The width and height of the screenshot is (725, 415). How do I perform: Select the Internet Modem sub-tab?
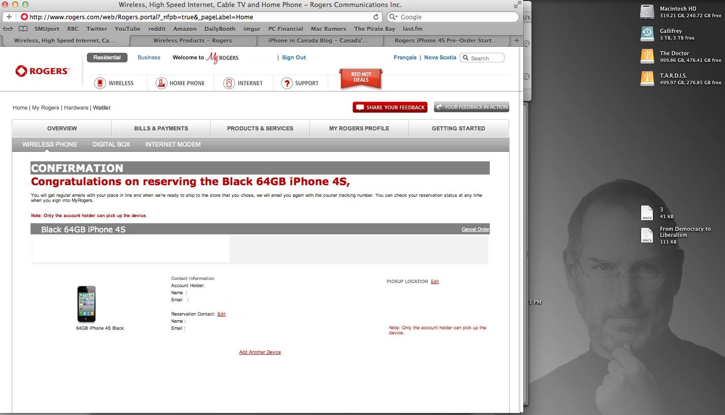[173, 145]
